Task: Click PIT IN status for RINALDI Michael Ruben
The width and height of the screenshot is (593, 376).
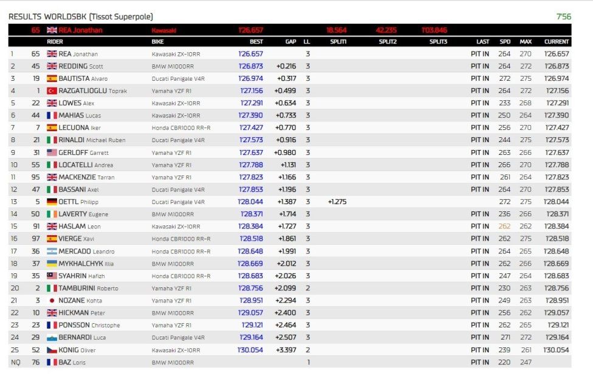Action: (x=480, y=140)
